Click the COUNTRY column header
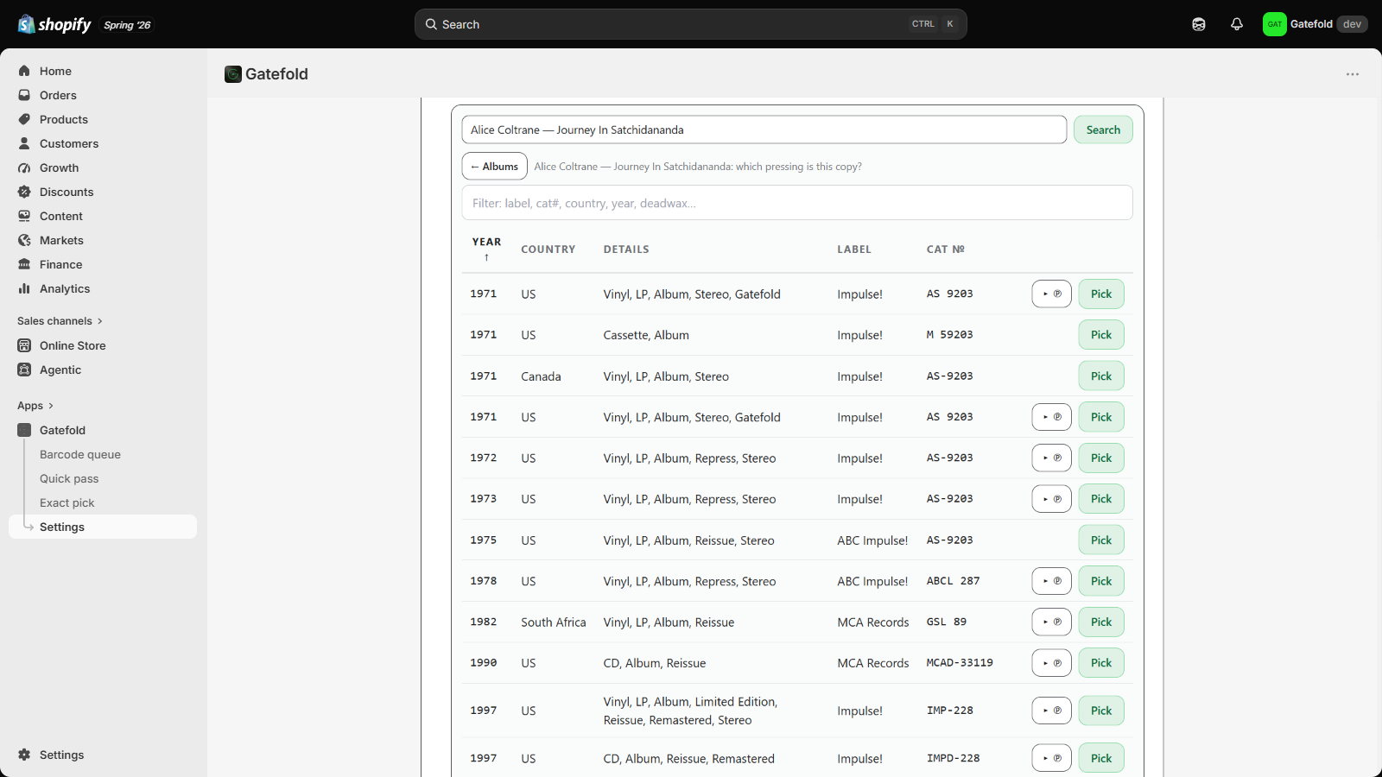1382x777 pixels. click(548, 250)
